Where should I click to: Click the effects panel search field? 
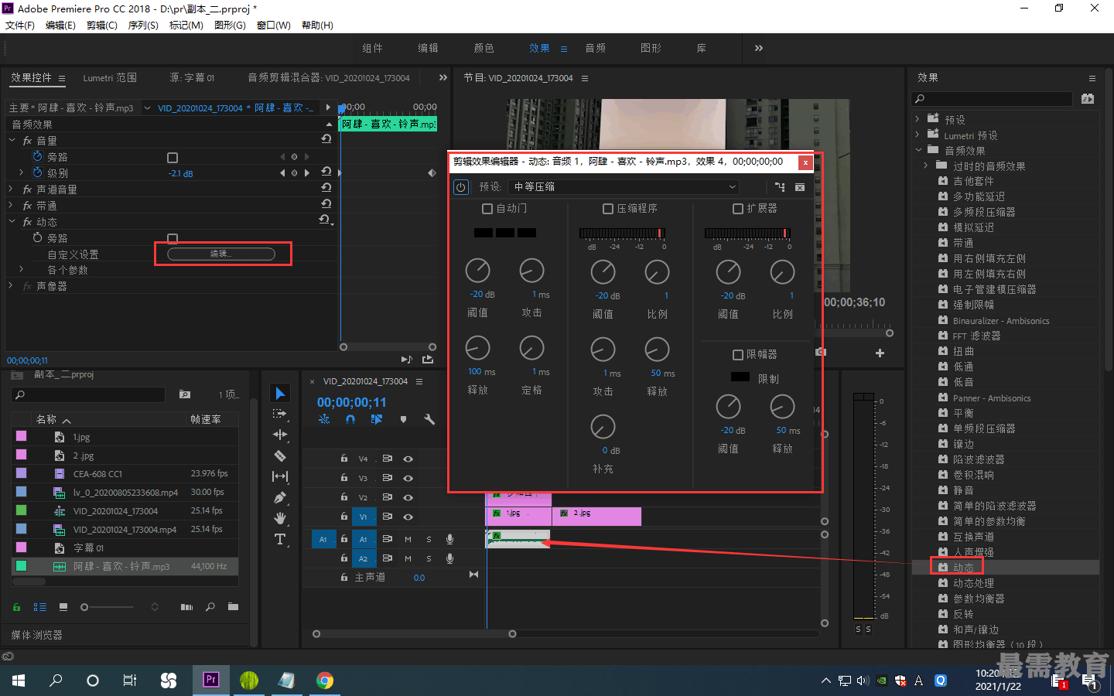pyautogui.click(x=993, y=99)
